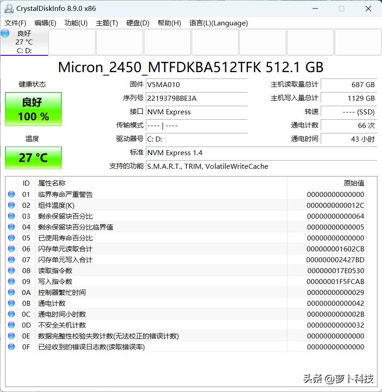Click the 27°C temperature display button
This screenshot has width=382, height=392.
33,158
